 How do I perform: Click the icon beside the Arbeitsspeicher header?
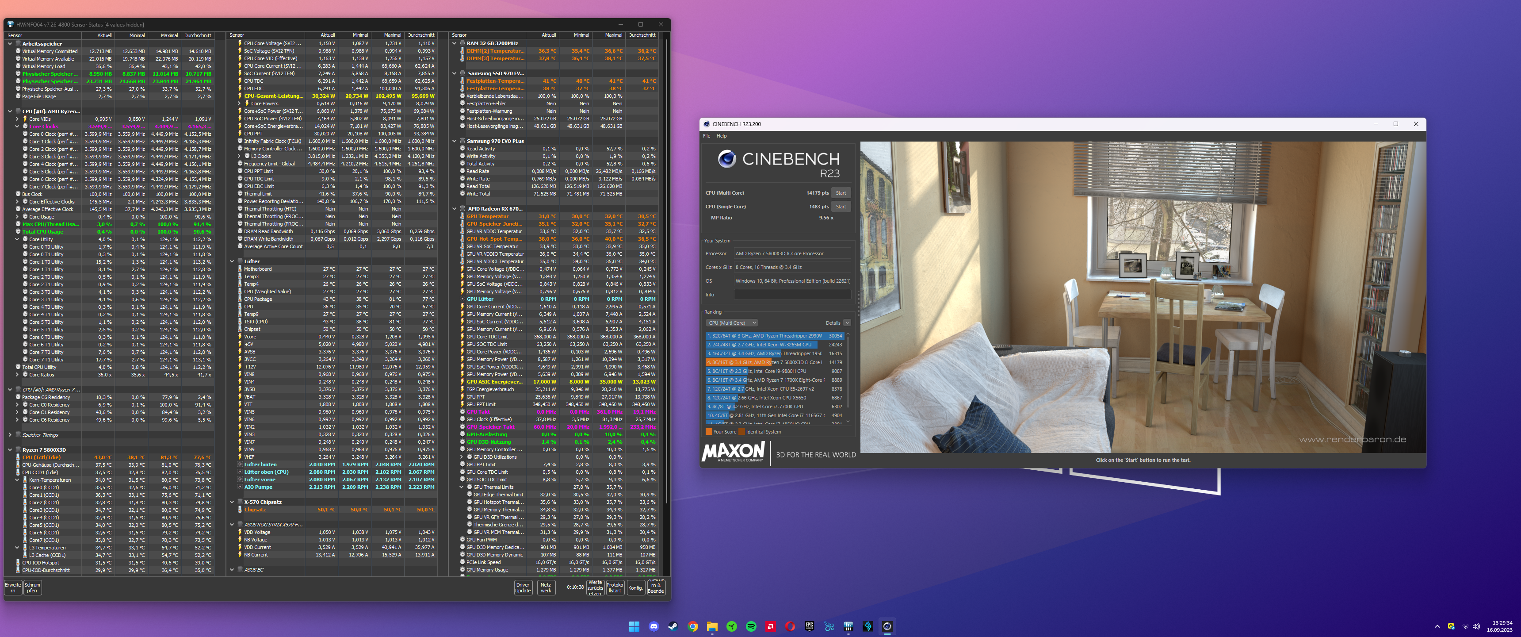click(x=17, y=43)
